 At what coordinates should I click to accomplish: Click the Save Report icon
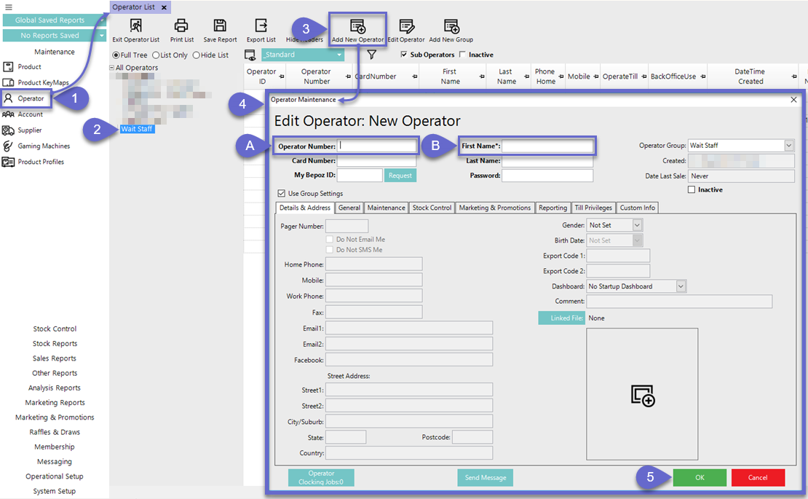pos(220,27)
